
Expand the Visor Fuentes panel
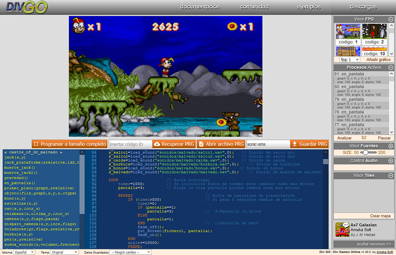(391, 146)
